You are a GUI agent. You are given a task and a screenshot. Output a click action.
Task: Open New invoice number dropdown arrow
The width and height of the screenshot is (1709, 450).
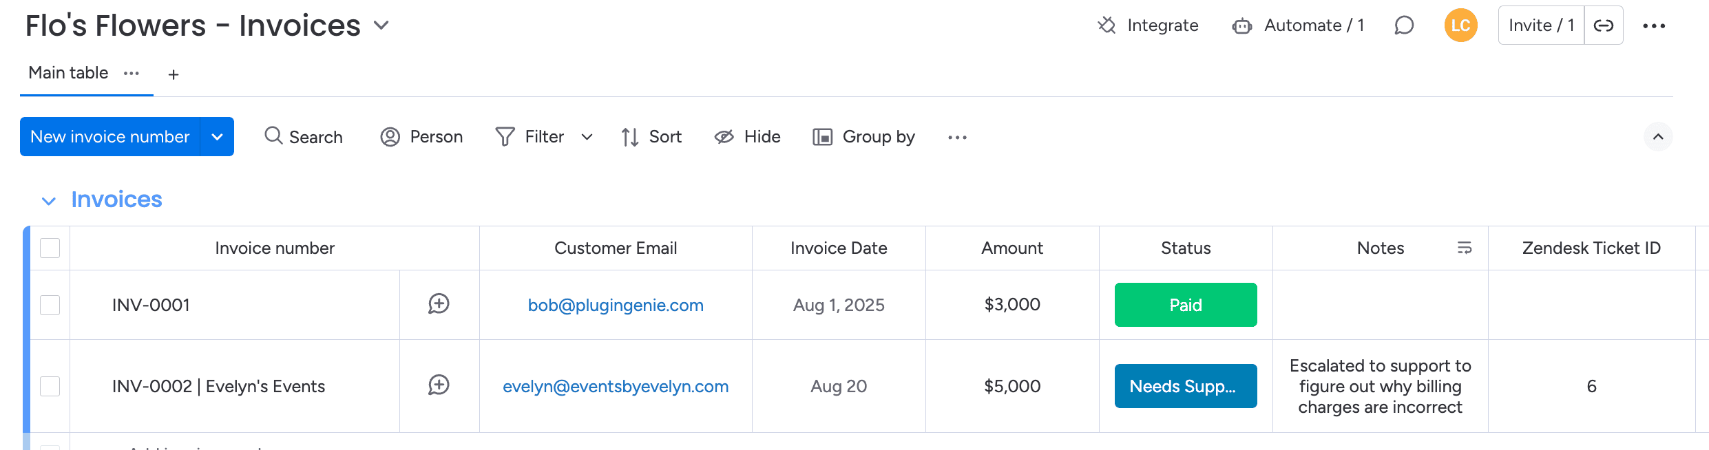click(217, 137)
